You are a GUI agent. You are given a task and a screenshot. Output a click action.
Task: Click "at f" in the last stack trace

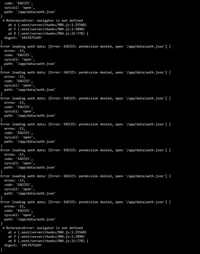pos(12,236)
